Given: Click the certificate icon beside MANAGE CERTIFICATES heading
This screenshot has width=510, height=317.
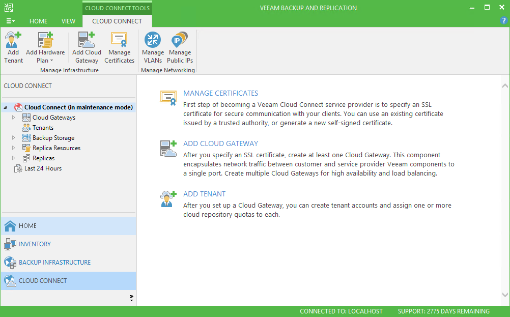Looking at the screenshot, I should coord(168,98).
